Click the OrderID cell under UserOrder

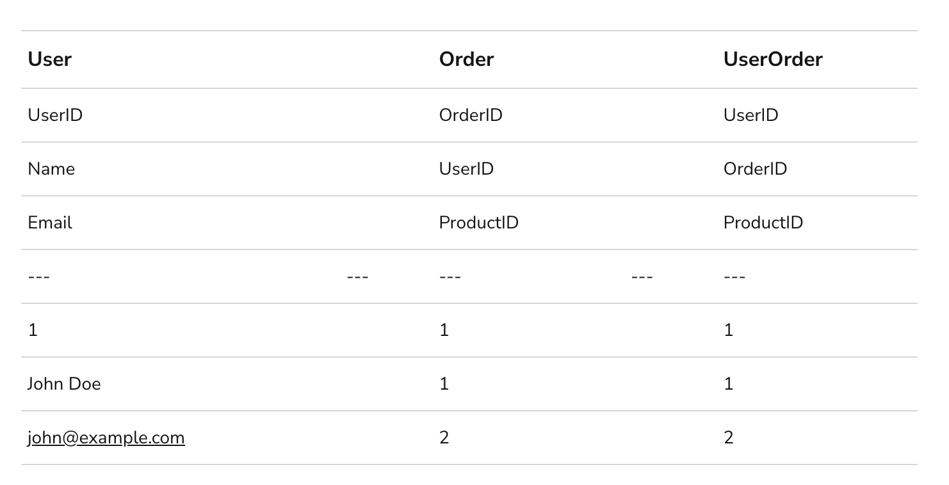(755, 169)
